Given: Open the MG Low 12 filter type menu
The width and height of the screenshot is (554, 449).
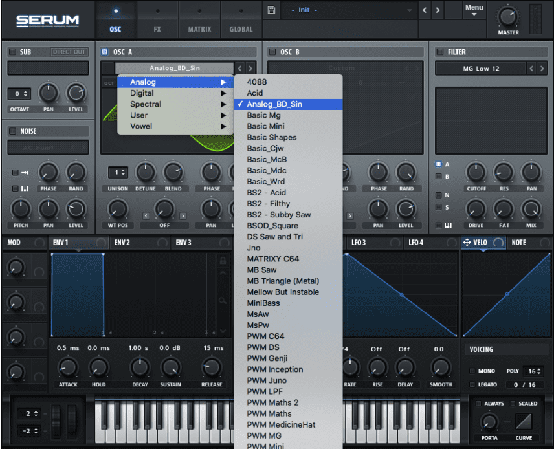Looking at the screenshot, I should [481, 69].
